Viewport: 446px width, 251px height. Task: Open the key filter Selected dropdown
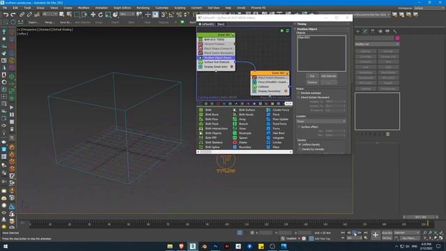click(406, 233)
